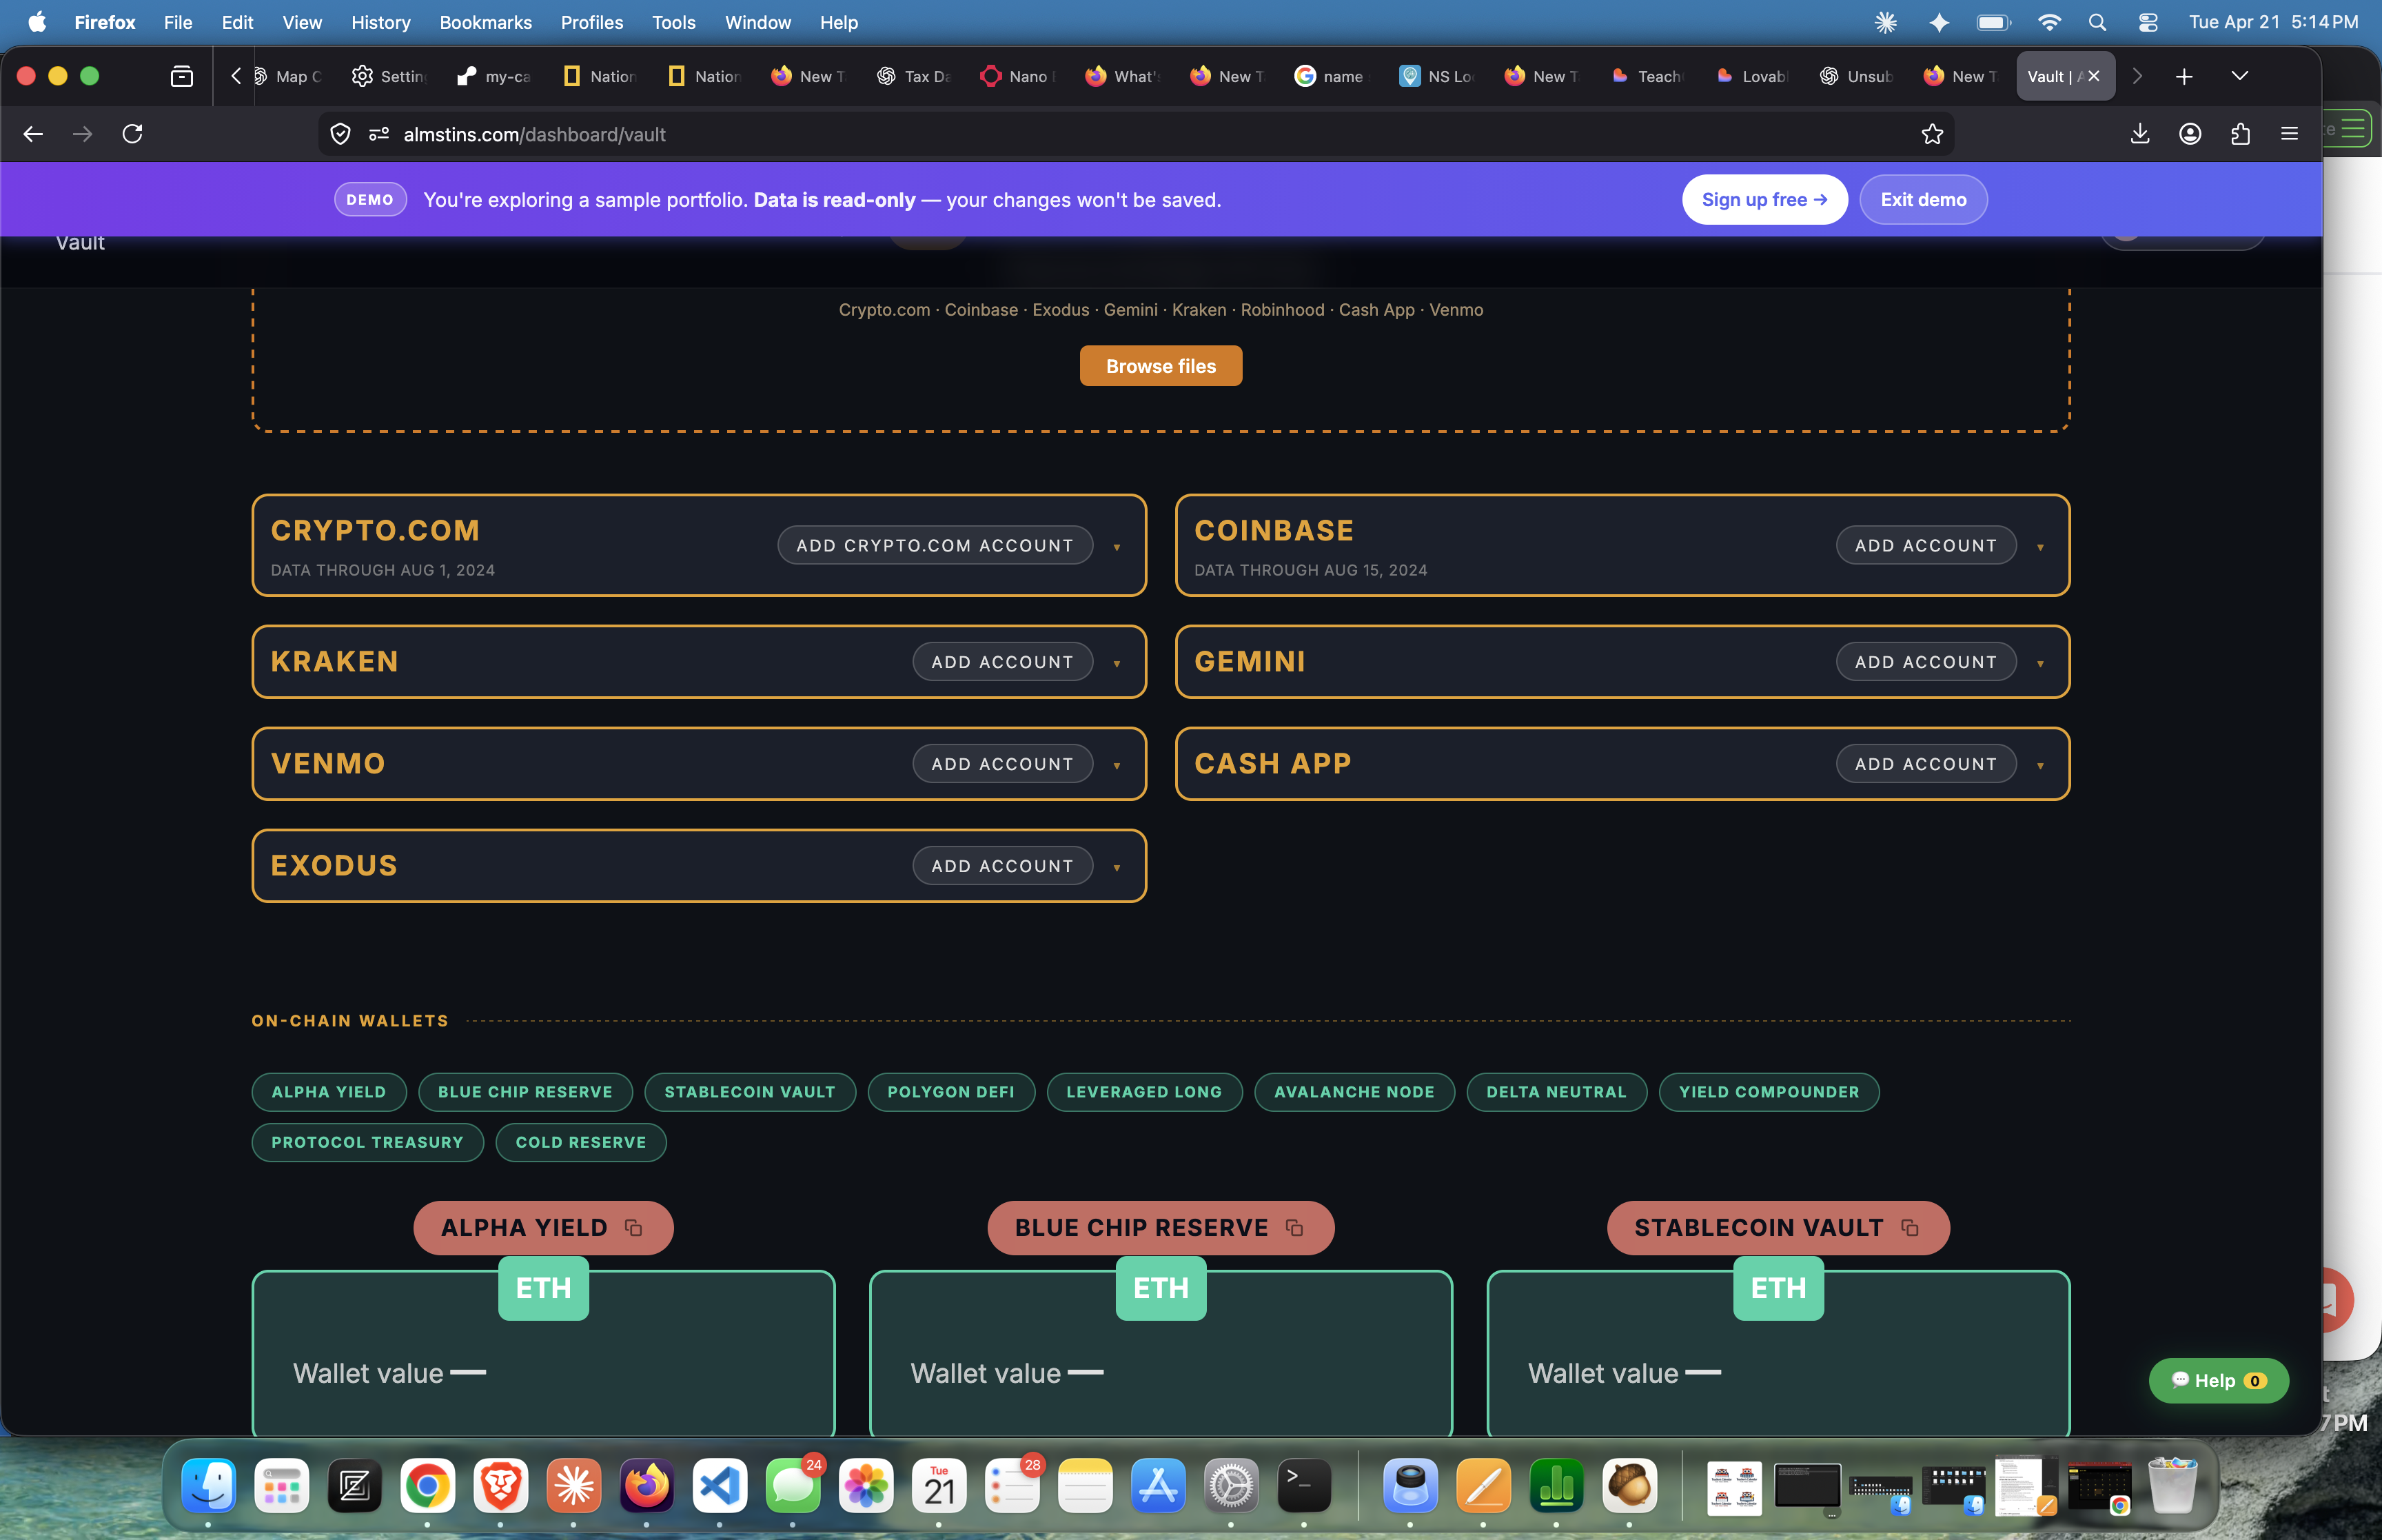Viewport: 2382px width, 1540px height.
Task: Open the Firefox extensions icon
Action: (2240, 134)
